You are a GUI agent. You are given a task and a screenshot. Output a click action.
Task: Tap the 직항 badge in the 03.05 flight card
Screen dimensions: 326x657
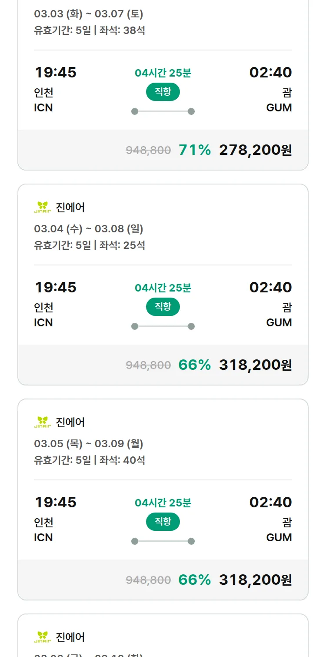point(163,522)
